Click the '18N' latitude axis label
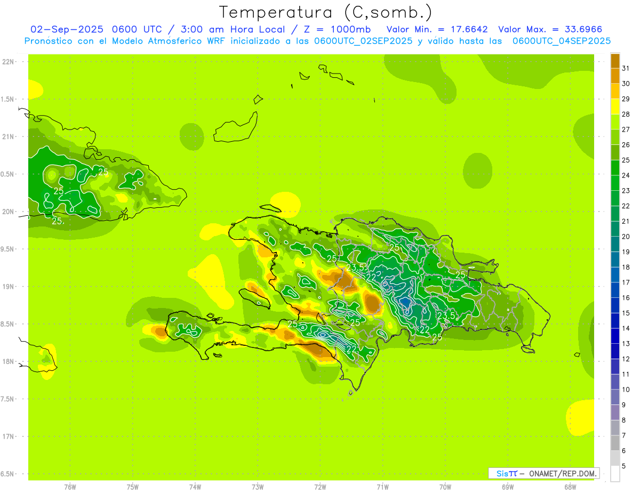 tap(8, 362)
